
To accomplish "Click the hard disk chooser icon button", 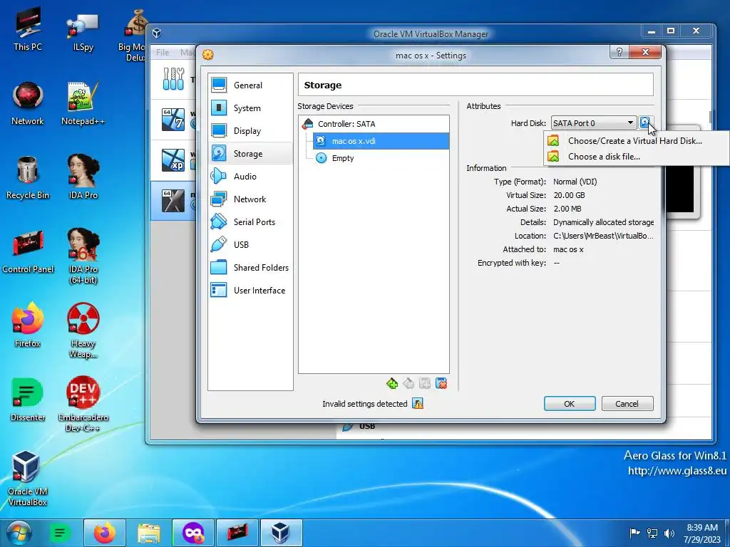I will [645, 123].
